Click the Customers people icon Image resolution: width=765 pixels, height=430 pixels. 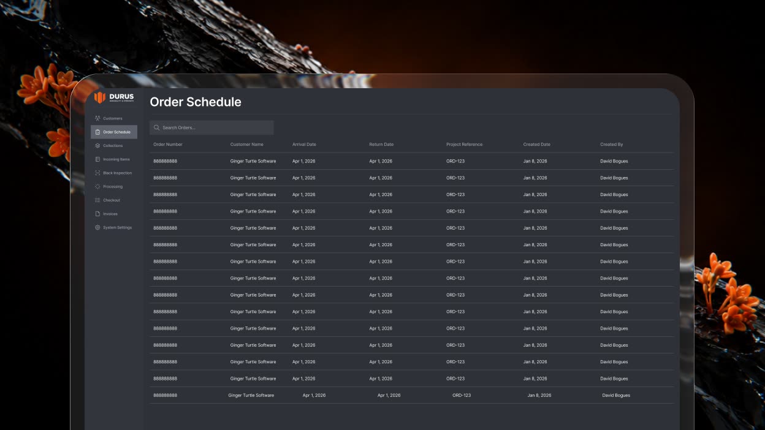point(97,118)
